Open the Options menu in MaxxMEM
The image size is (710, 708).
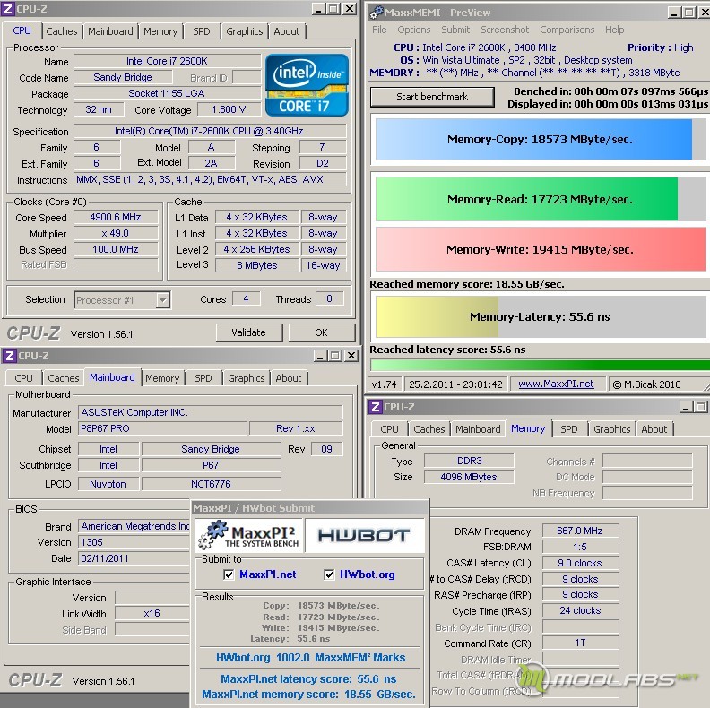pos(414,30)
